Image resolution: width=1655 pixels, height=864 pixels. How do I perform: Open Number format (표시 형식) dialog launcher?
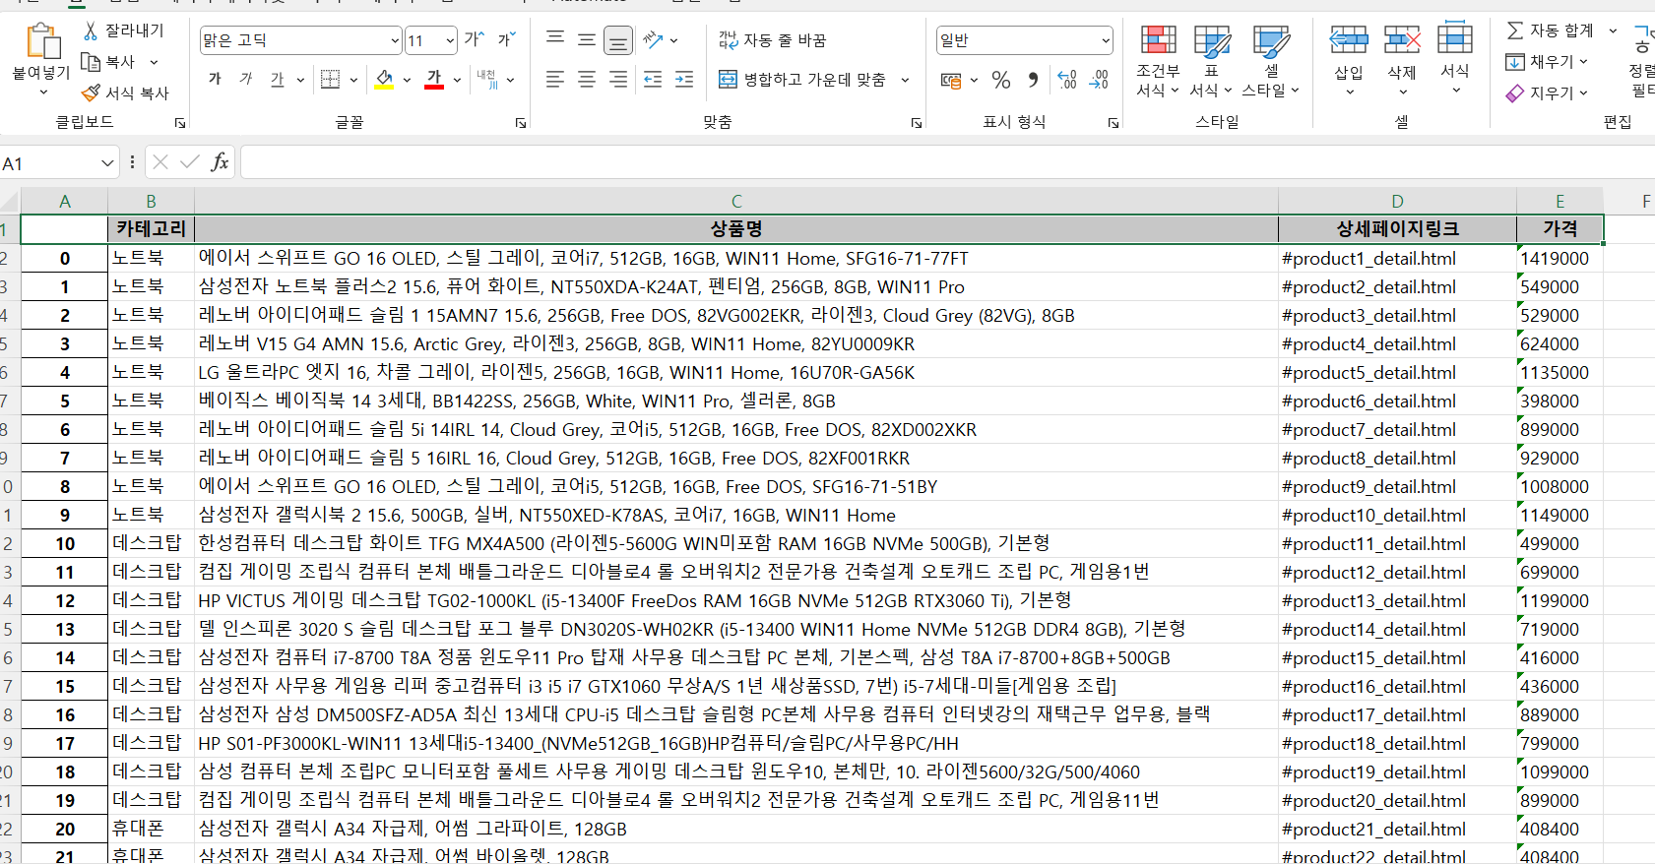pyautogui.click(x=1114, y=123)
